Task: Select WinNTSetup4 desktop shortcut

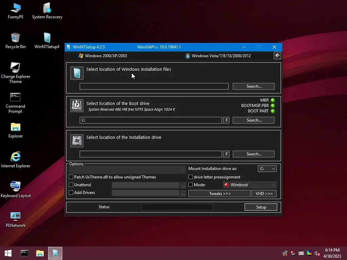Action: (47, 41)
